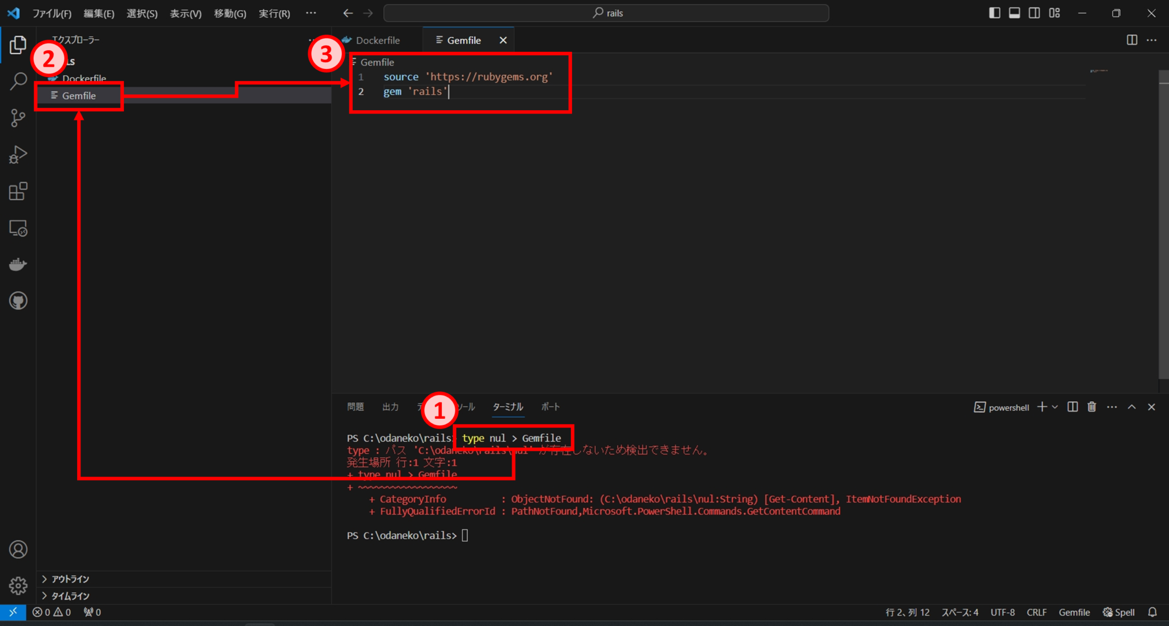Open the Remote Explorer view
This screenshot has height=626, width=1169.
[18, 228]
